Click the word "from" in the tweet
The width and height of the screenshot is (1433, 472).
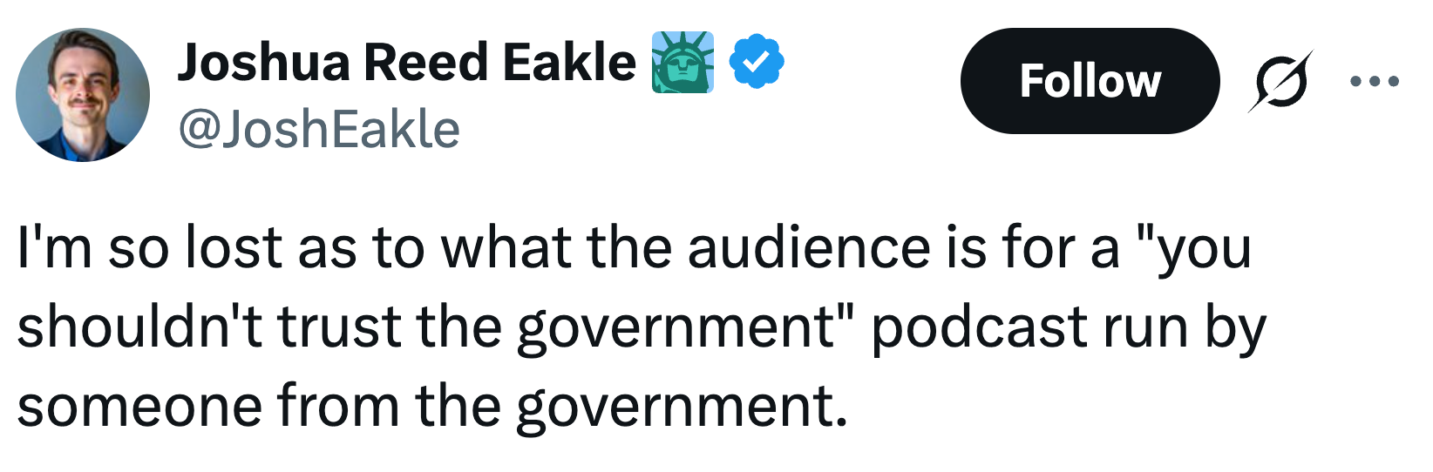337,407
